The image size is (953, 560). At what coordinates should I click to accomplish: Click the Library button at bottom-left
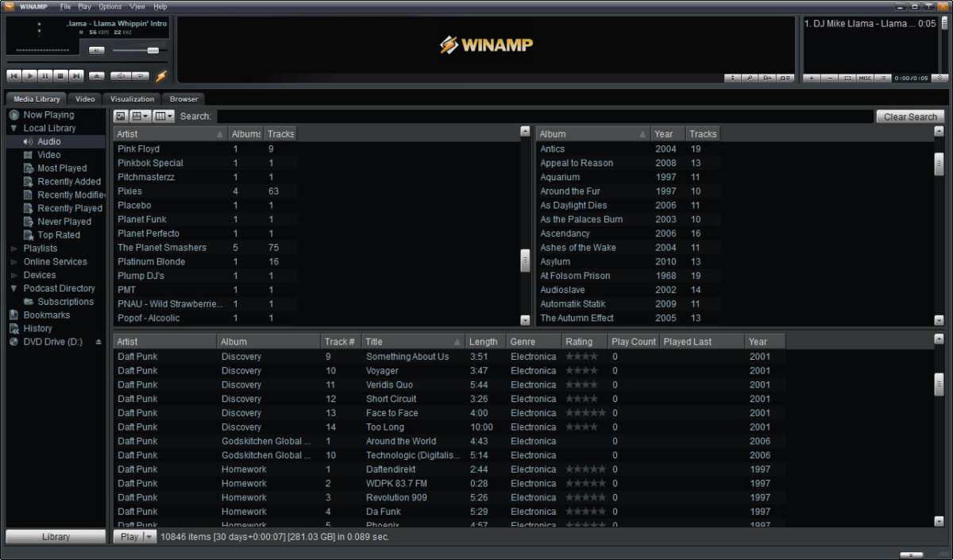[x=56, y=537]
